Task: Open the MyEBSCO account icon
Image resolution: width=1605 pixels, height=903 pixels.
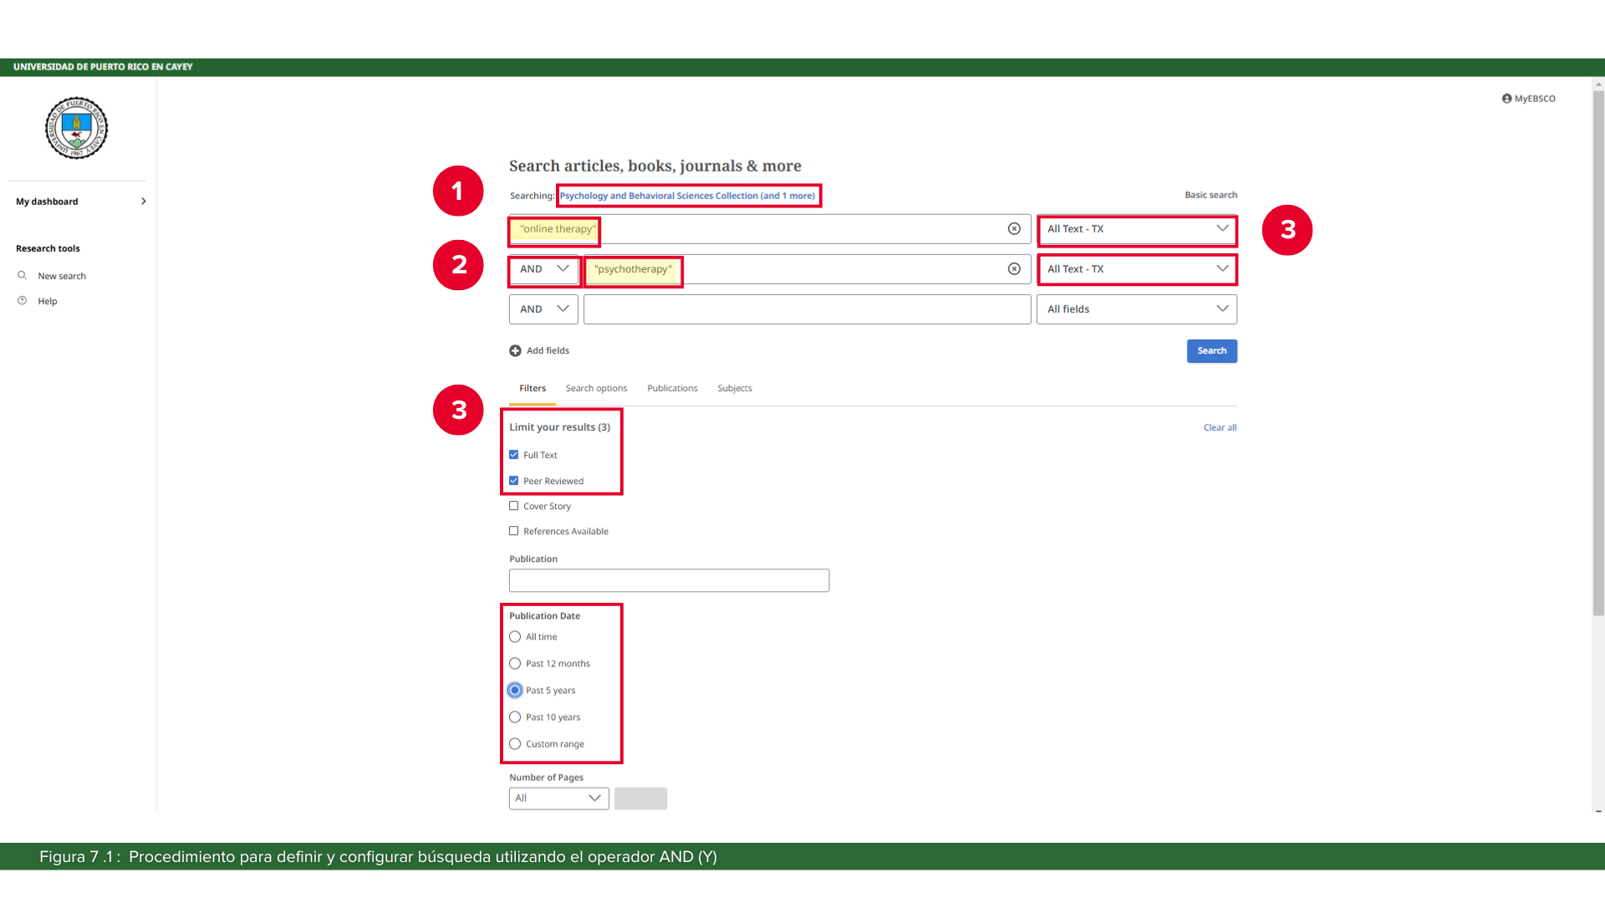Action: pyautogui.click(x=1506, y=99)
